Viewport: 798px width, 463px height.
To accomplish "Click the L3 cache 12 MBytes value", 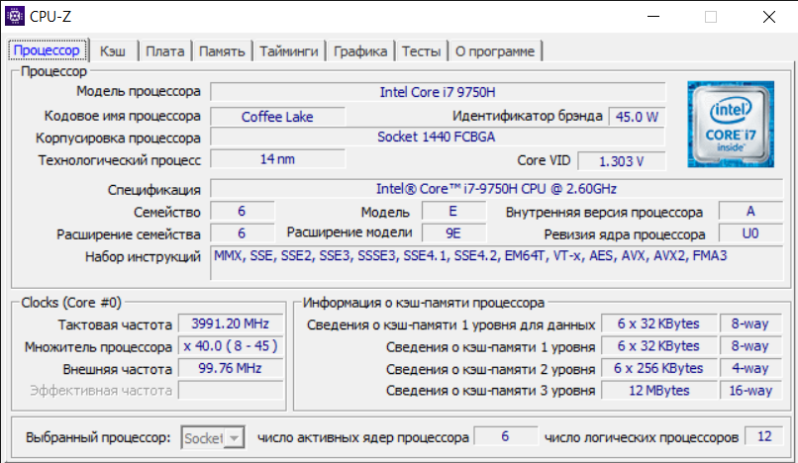I will coord(658,391).
